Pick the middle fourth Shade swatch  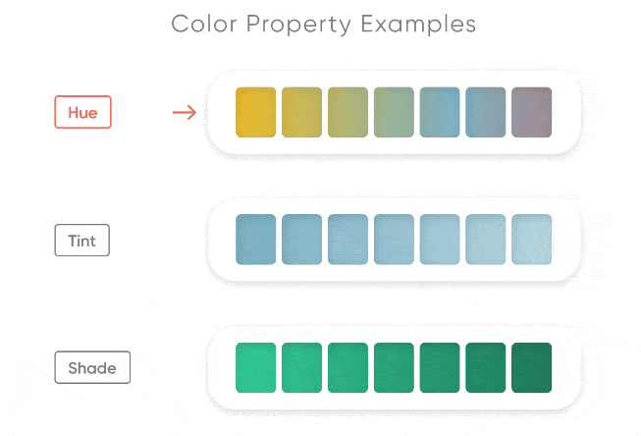[394, 367]
